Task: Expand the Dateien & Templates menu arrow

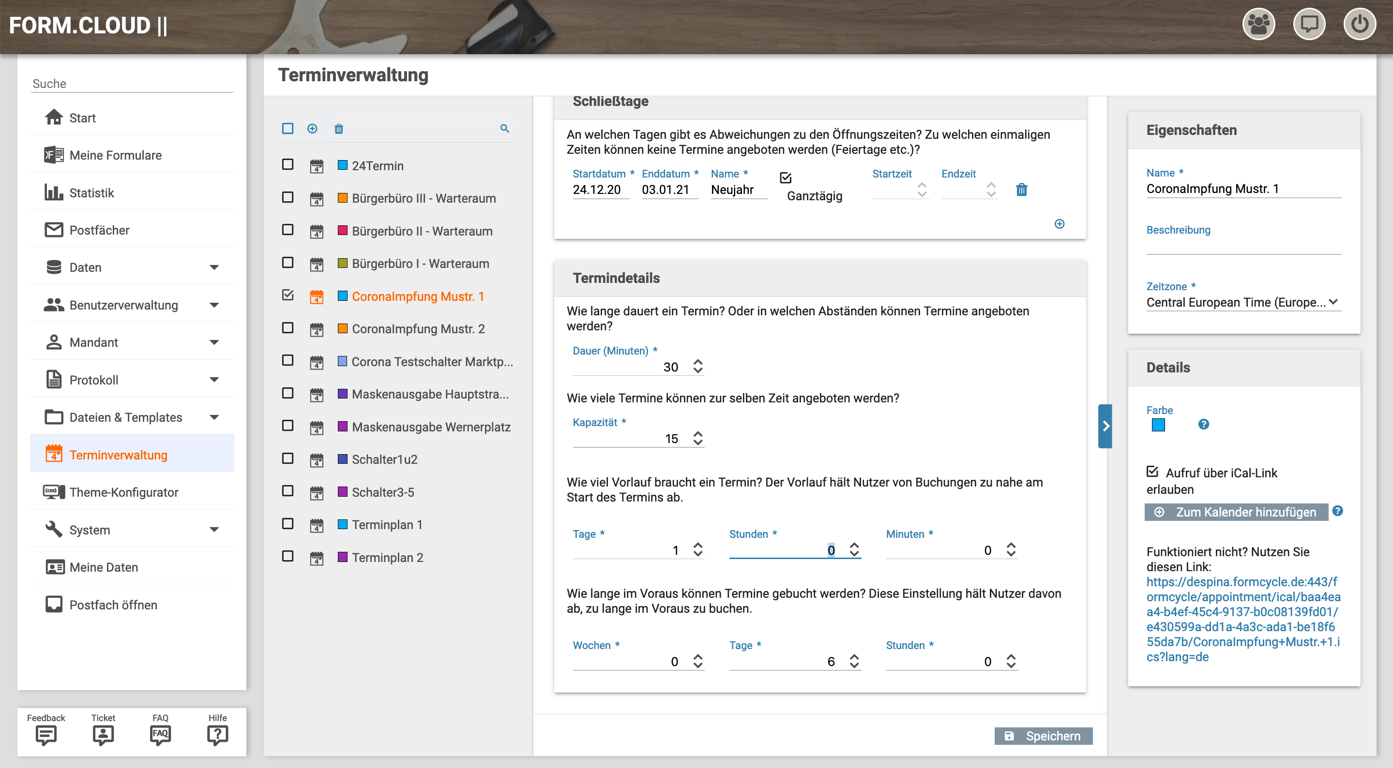Action: (214, 417)
